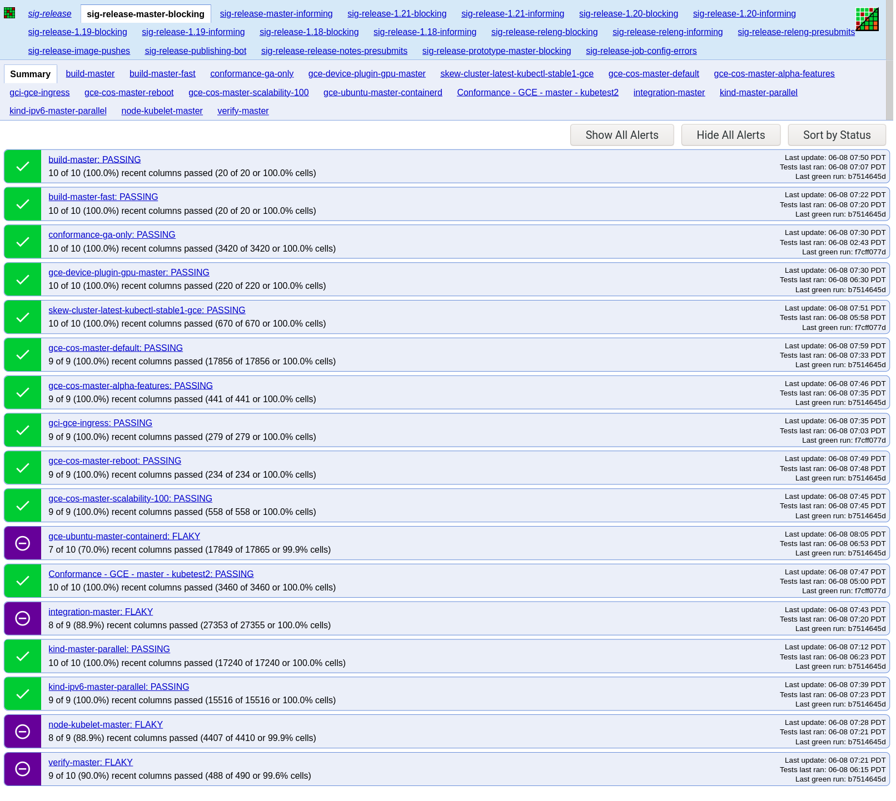
Task: Open Conformance - GCE - master - kubetest2: PASSING link
Action: tap(151, 574)
